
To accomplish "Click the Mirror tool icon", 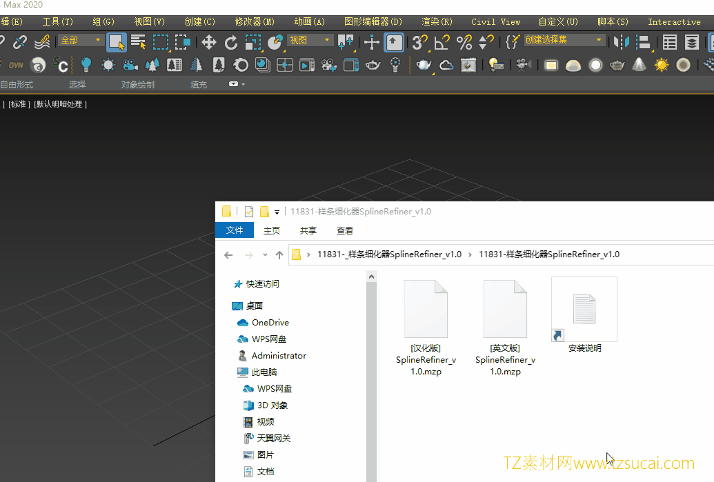I will pyautogui.click(x=621, y=42).
